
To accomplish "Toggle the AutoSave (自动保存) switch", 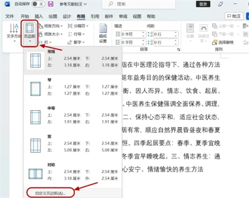I will point(38,4).
